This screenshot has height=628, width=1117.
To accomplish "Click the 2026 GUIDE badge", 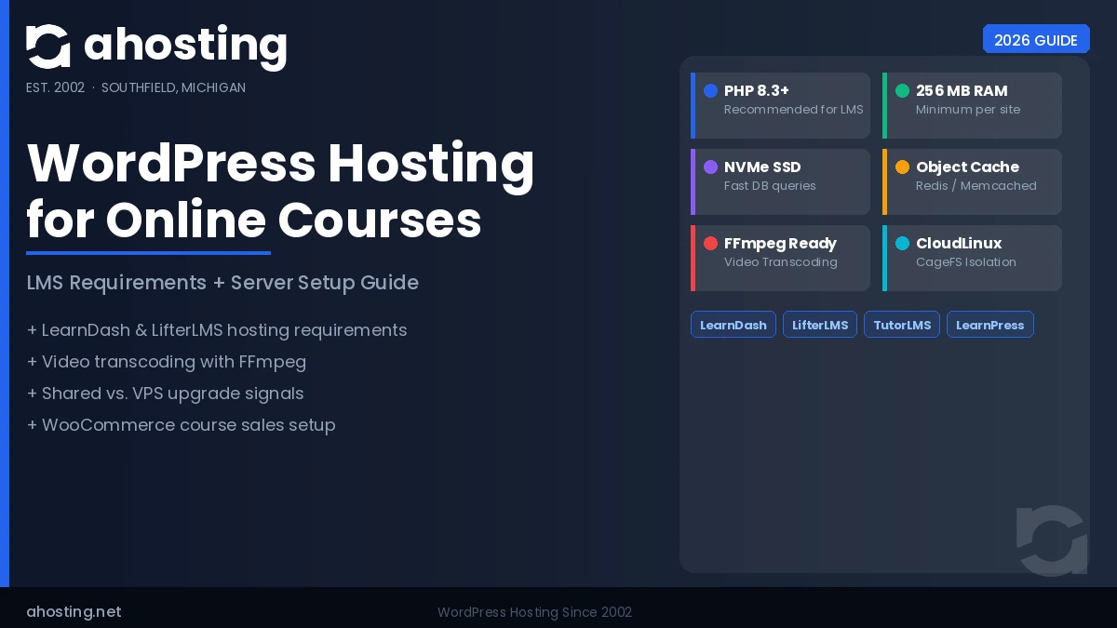I will coord(1036,40).
